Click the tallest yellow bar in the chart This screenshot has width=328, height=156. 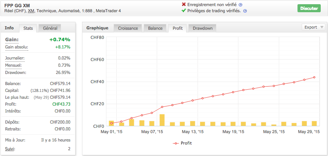click(x=162, y=120)
